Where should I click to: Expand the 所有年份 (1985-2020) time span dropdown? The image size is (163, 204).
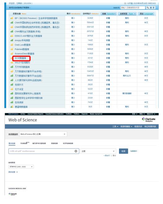click(x=21, y=167)
